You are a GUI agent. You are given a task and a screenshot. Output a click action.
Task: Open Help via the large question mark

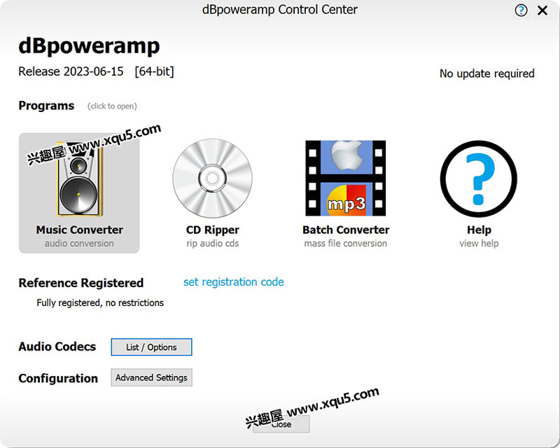click(479, 178)
